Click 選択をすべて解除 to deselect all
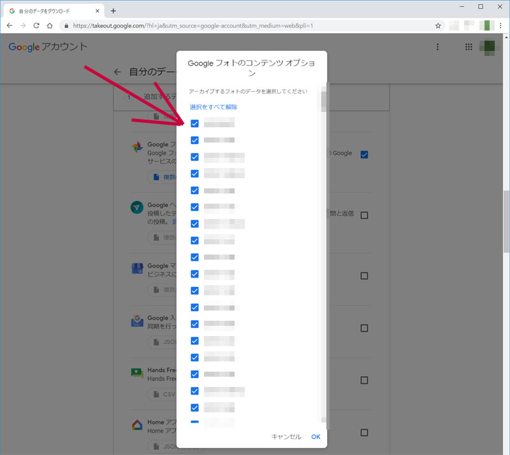The height and width of the screenshot is (455, 510). pyautogui.click(x=213, y=107)
